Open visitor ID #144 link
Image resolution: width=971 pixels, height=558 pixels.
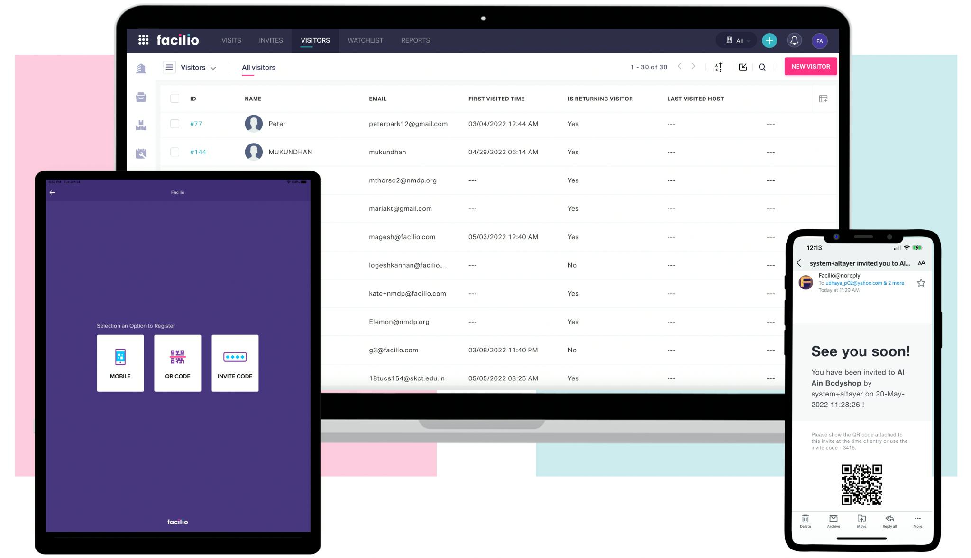[x=198, y=152]
